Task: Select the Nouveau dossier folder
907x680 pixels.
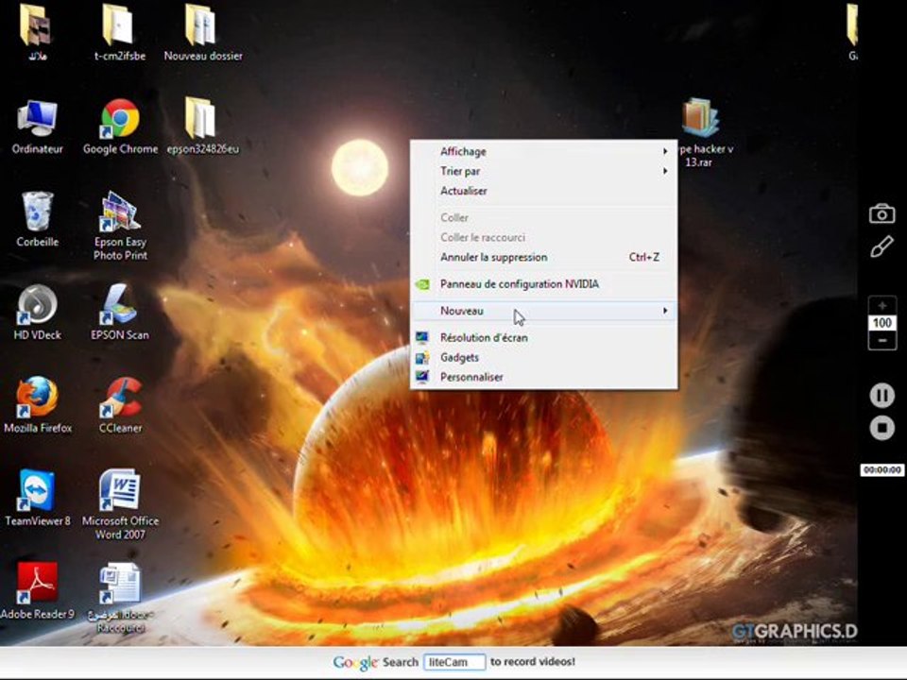Action: (202, 34)
